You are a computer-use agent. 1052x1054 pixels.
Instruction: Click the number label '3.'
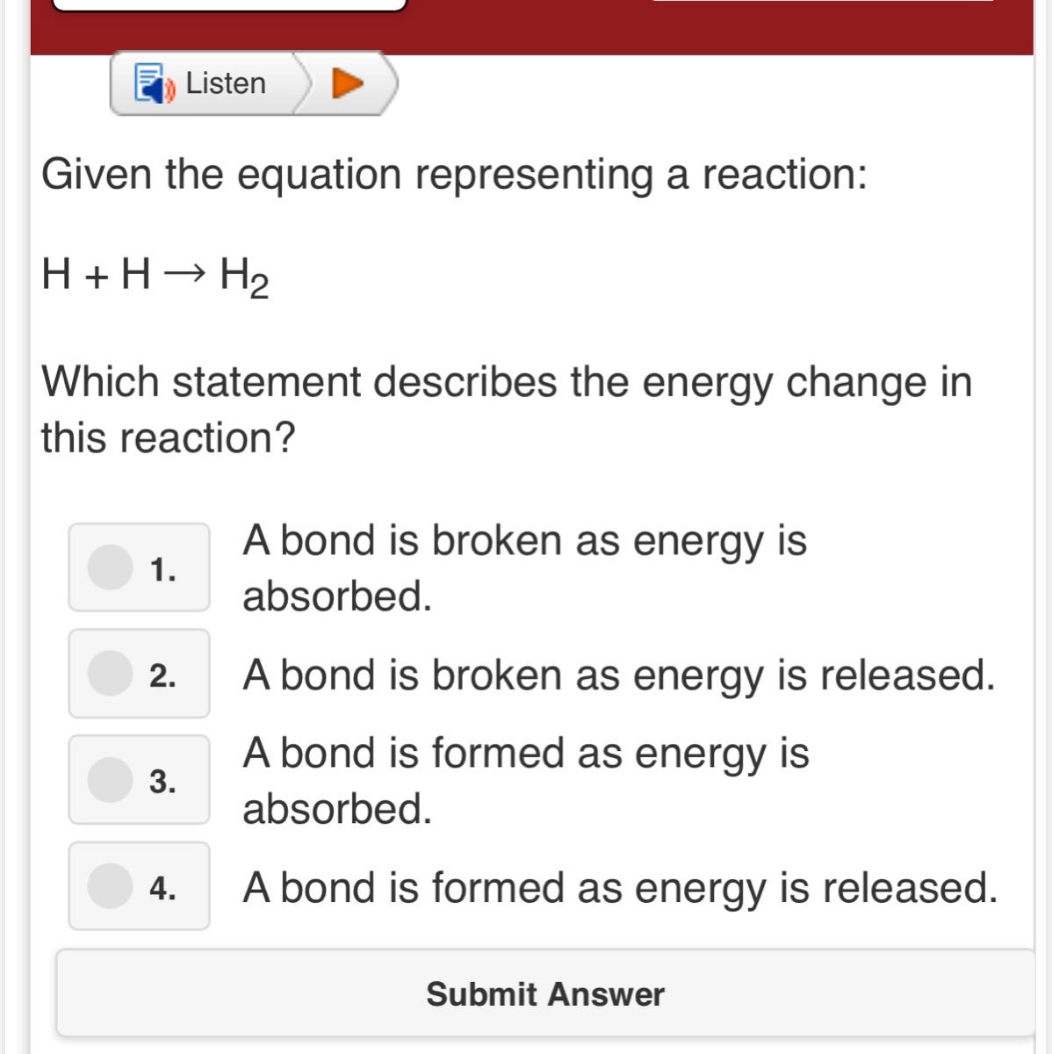pos(162,781)
